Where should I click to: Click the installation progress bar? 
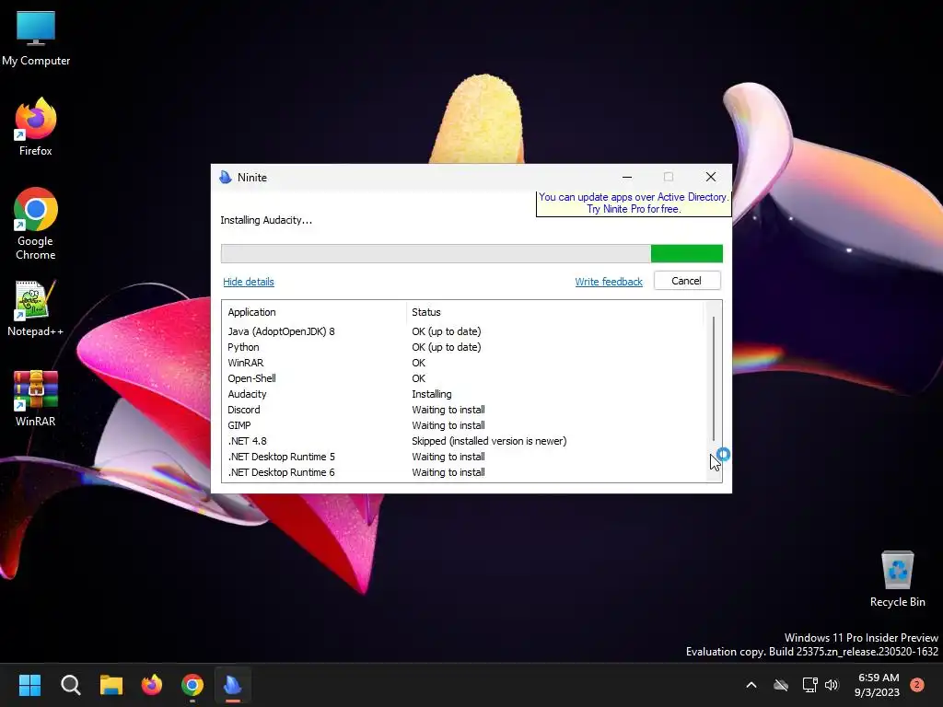(x=471, y=254)
